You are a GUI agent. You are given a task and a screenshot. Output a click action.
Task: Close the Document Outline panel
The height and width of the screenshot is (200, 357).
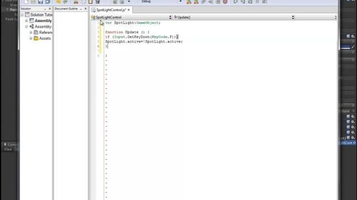click(85, 9)
